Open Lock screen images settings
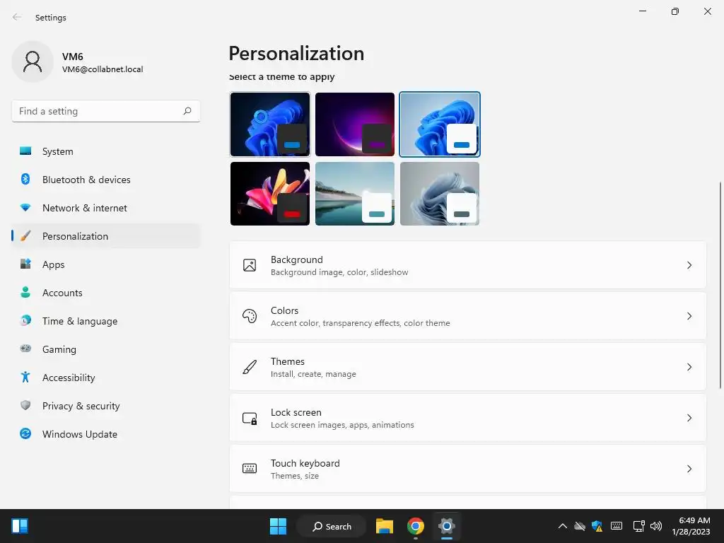The width and height of the screenshot is (724, 543). pyautogui.click(x=468, y=418)
